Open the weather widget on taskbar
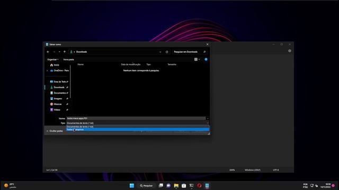The width and height of the screenshot is (339, 190). coord(10,186)
